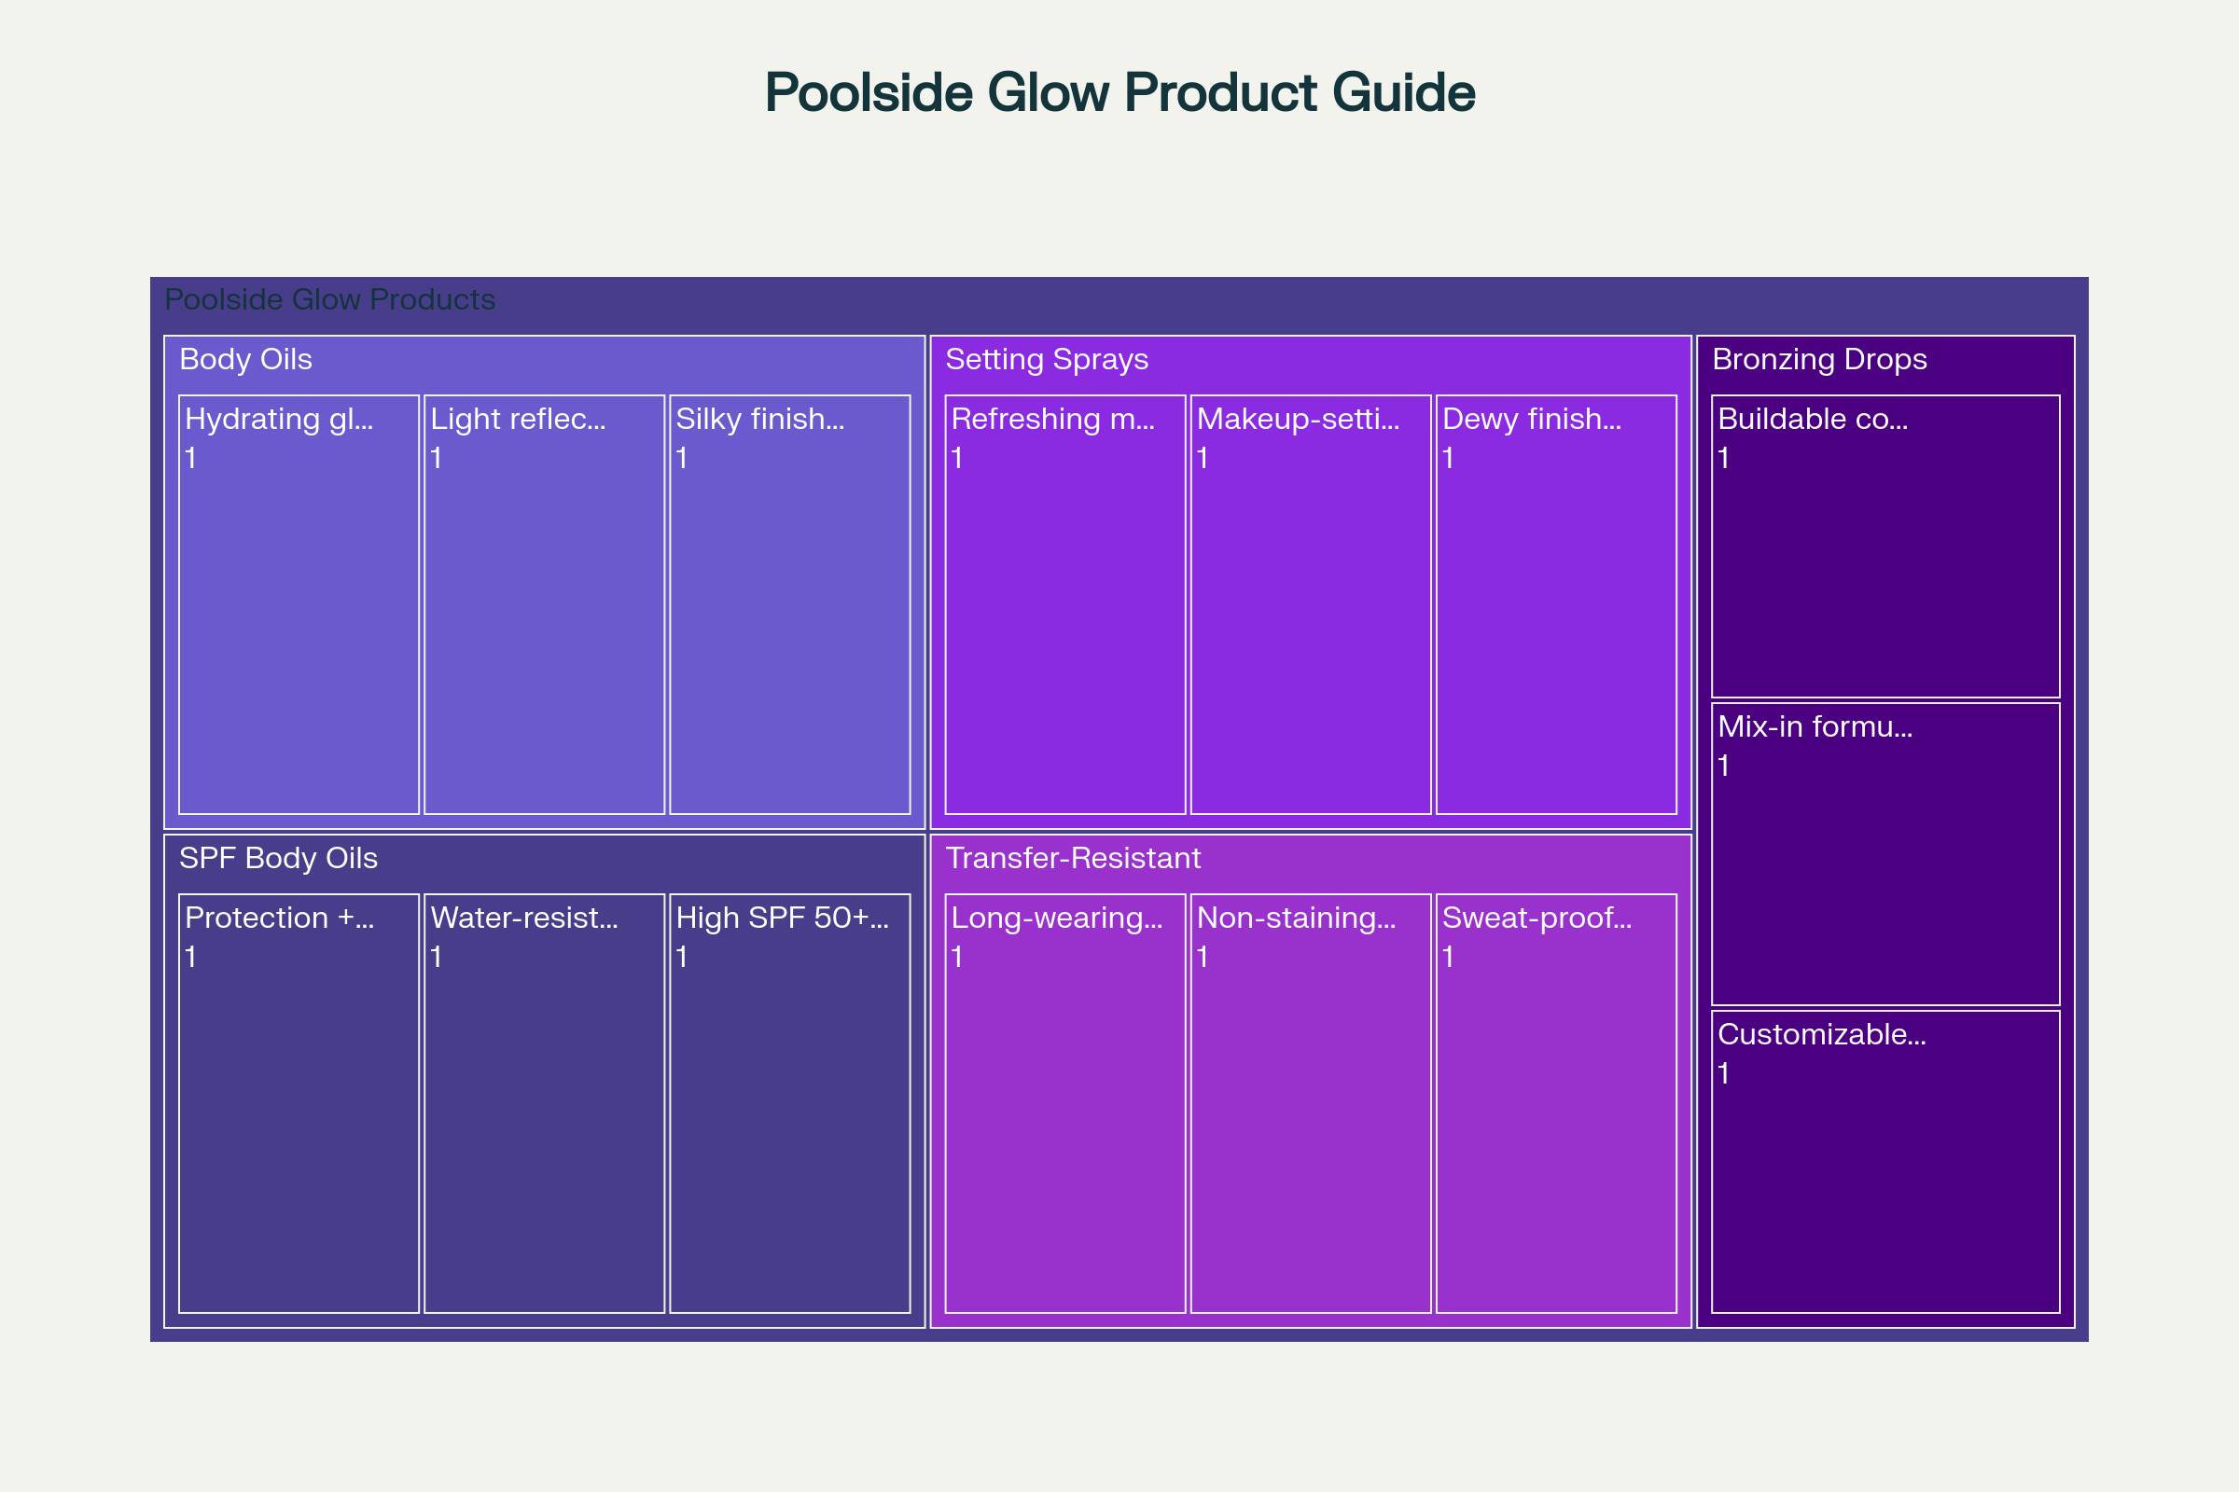Choose the Customizable... tile

tap(1885, 1162)
